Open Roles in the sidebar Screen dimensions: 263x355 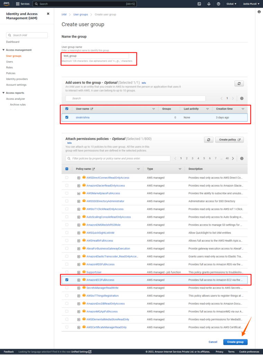(x=9, y=68)
